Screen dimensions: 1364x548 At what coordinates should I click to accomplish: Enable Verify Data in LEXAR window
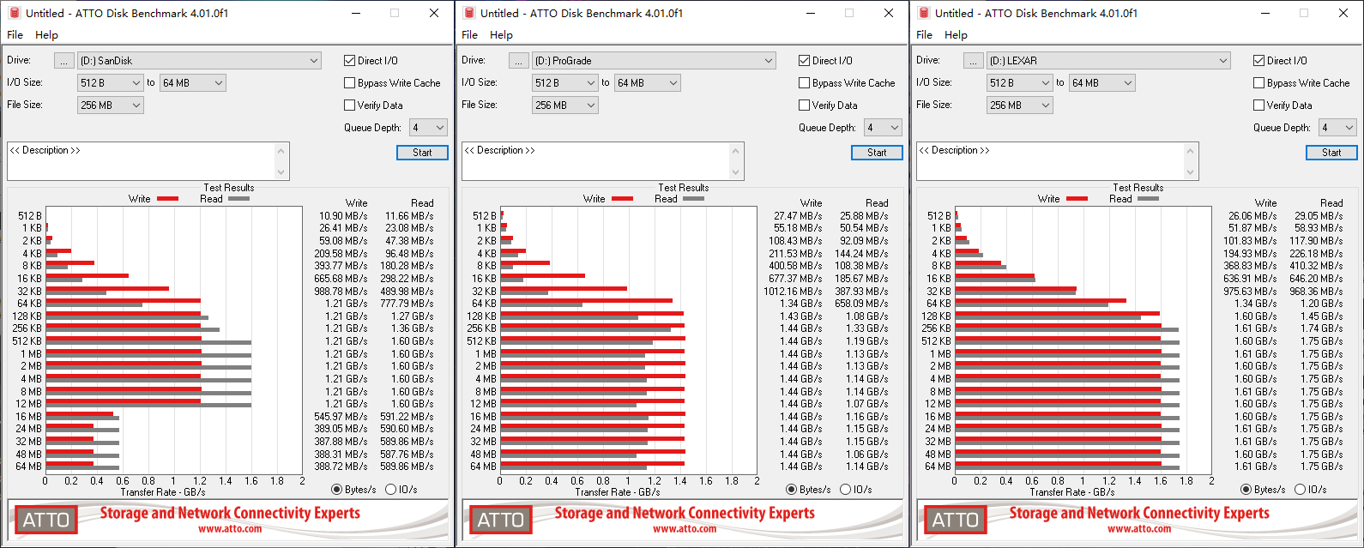(x=1259, y=105)
